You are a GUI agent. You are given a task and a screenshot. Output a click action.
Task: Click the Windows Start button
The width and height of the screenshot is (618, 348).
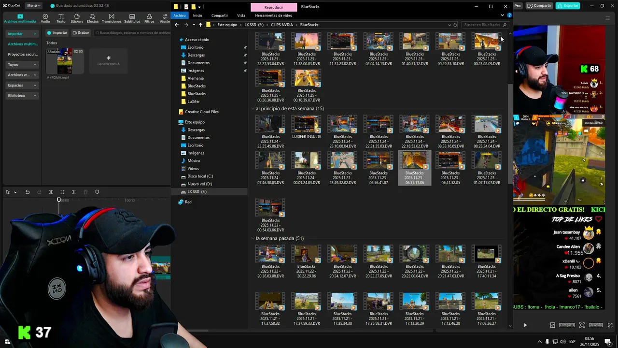tap(7, 342)
